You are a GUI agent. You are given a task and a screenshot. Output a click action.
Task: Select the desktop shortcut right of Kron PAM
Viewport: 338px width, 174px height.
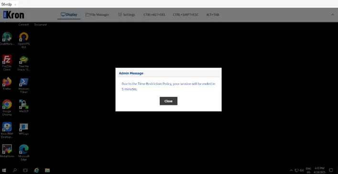tap(24, 129)
